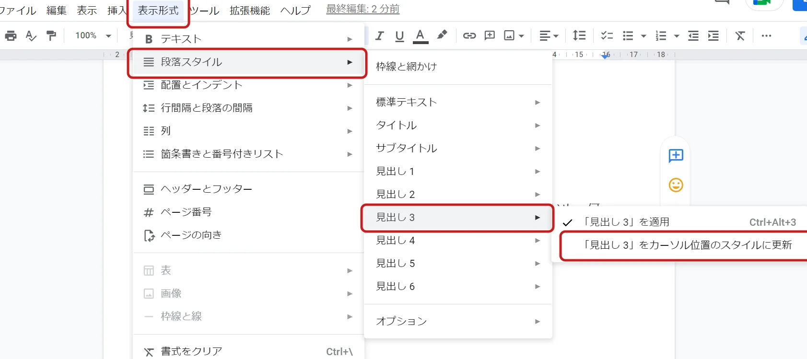
Task: Expand the オプション submenu
Action: point(458,321)
